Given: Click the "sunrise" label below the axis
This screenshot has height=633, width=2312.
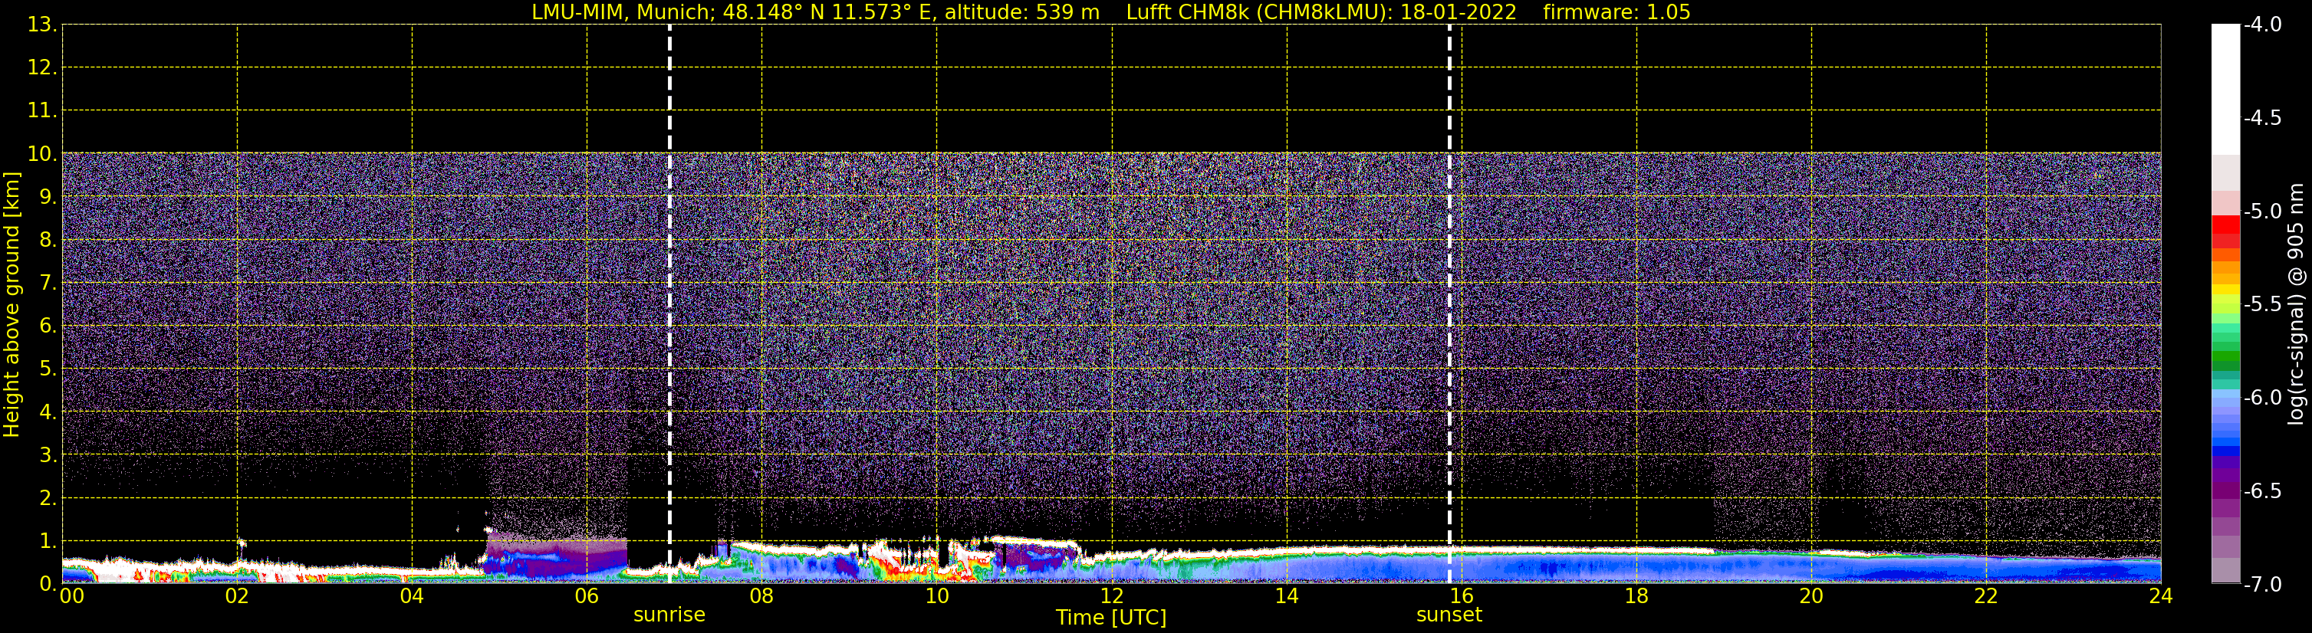Looking at the screenshot, I should (x=669, y=615).
